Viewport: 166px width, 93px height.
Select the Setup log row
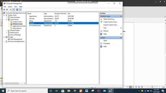64,21
